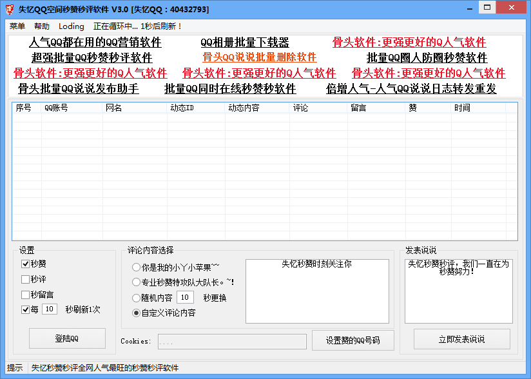Open link 骨头QQ说说批量删除软件
The height and width of the screenshot is (379, 531).
click(x=260, y=57)
